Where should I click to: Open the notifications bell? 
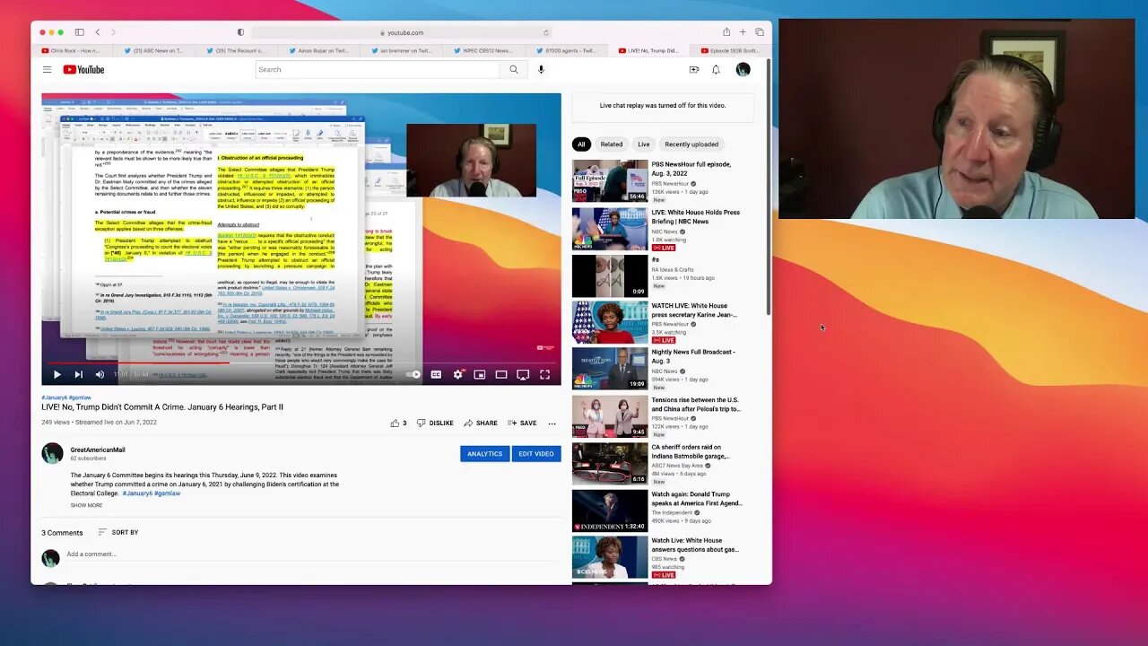point(716,69)
